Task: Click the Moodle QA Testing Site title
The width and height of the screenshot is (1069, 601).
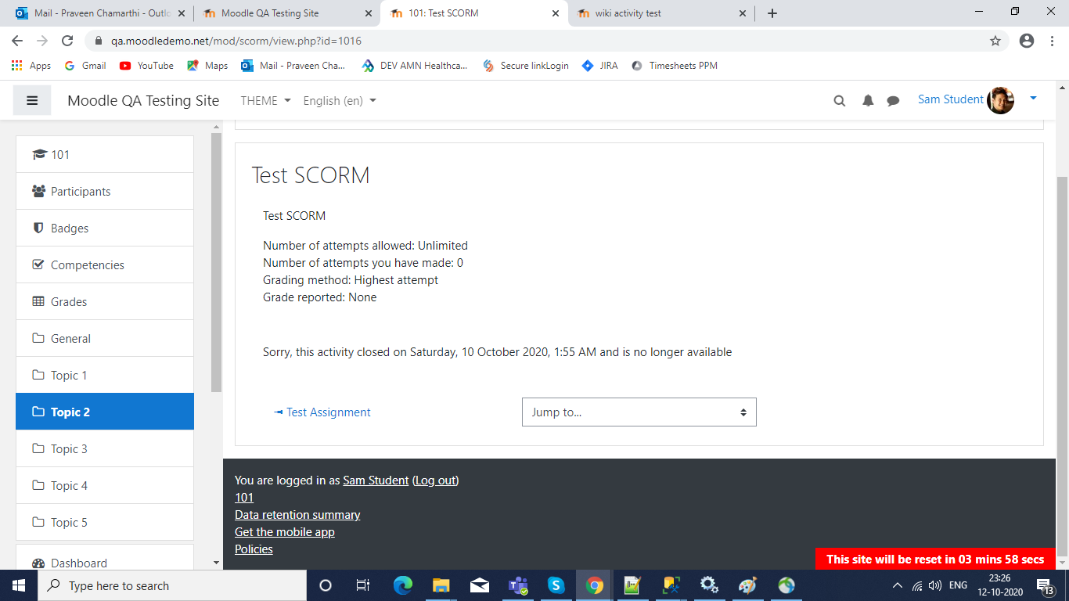Action: coord(143,100)
